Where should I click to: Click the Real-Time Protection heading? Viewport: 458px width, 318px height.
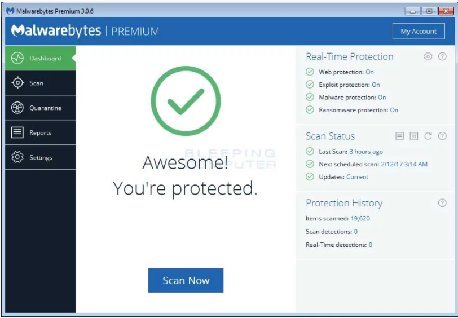(x=350, y=56)
